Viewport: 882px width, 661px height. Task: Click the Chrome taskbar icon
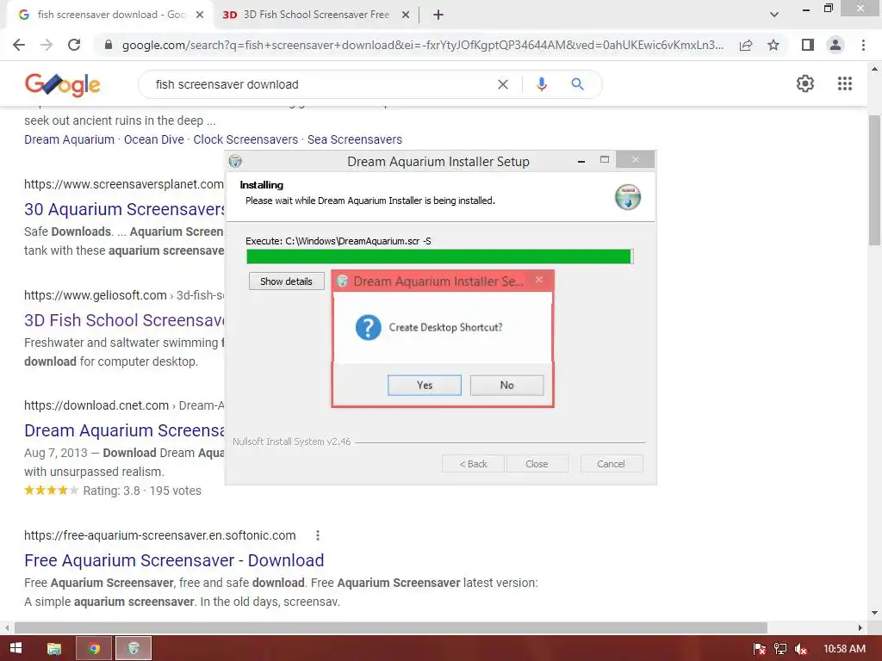94,649
